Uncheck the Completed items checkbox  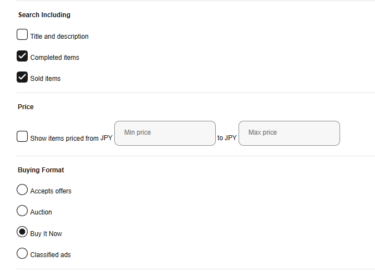tap(22, 56)
